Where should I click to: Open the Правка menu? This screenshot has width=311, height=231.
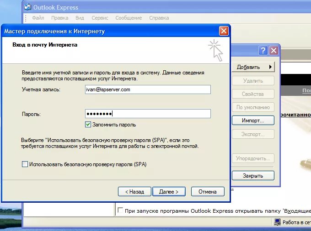coord(60,18)
